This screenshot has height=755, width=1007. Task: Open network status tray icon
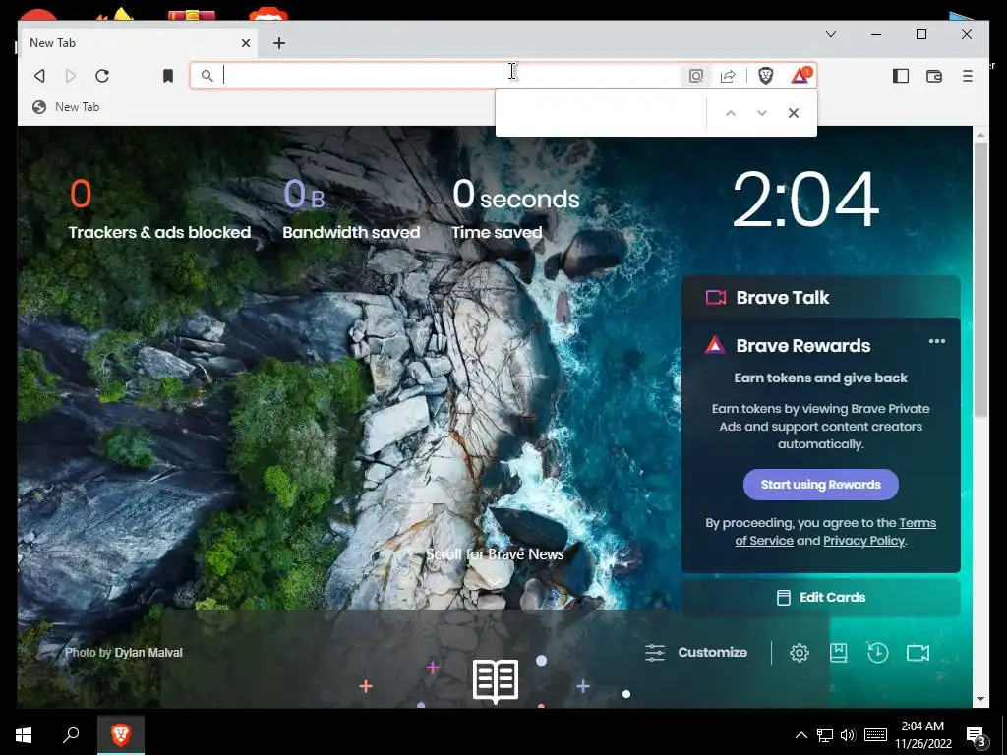click(x=825, y=735)
